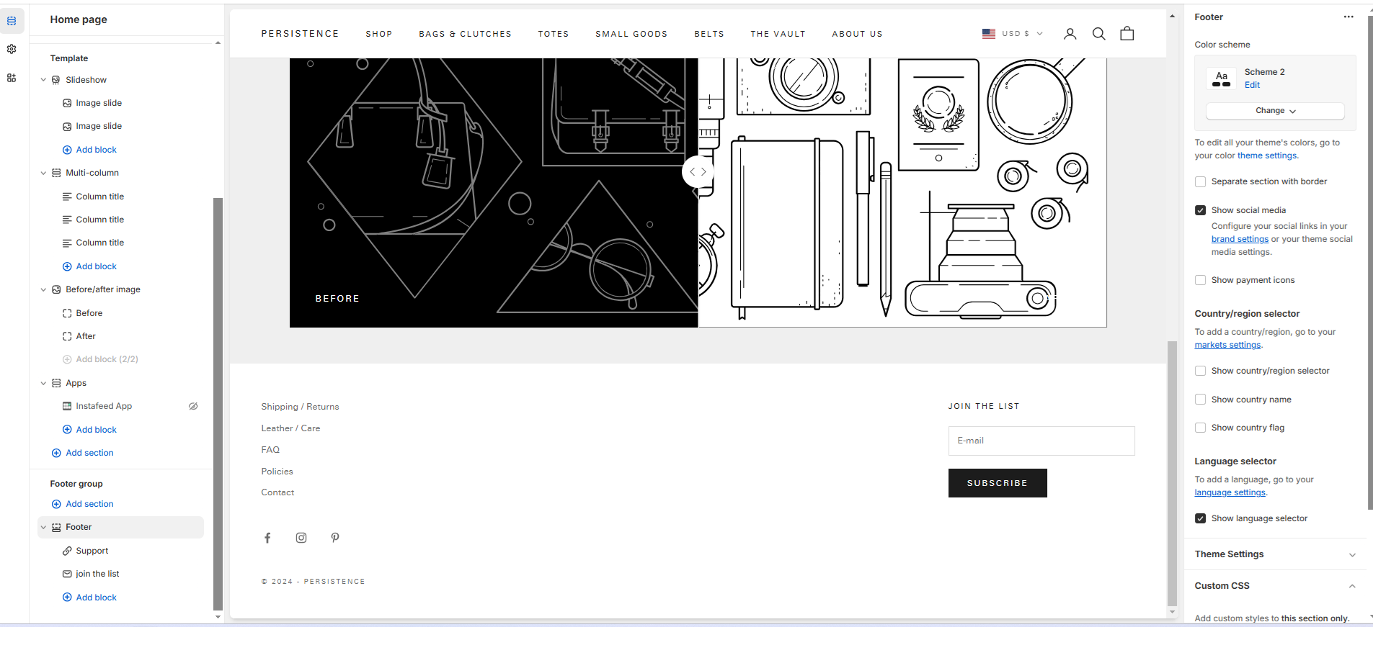Click the preview pane vertical scrollbar
The image size is (1373, 658).
click(1172, 473)
